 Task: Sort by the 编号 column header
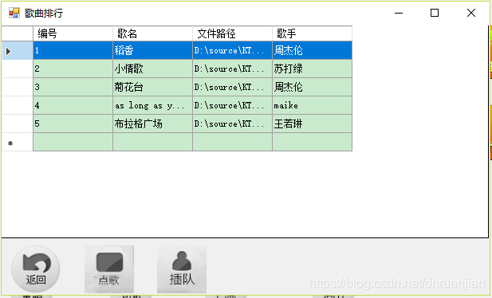click(73, 33)
